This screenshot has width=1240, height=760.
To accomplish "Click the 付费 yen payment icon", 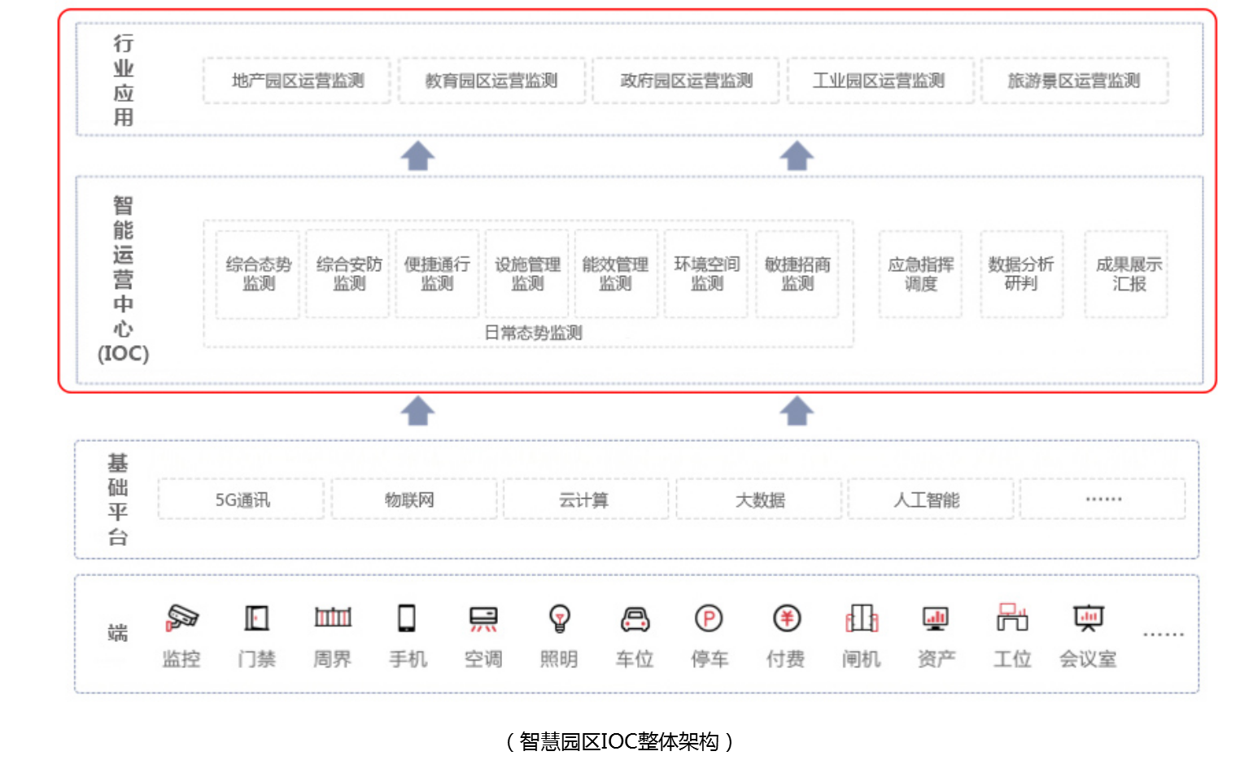I will point(787,618).
